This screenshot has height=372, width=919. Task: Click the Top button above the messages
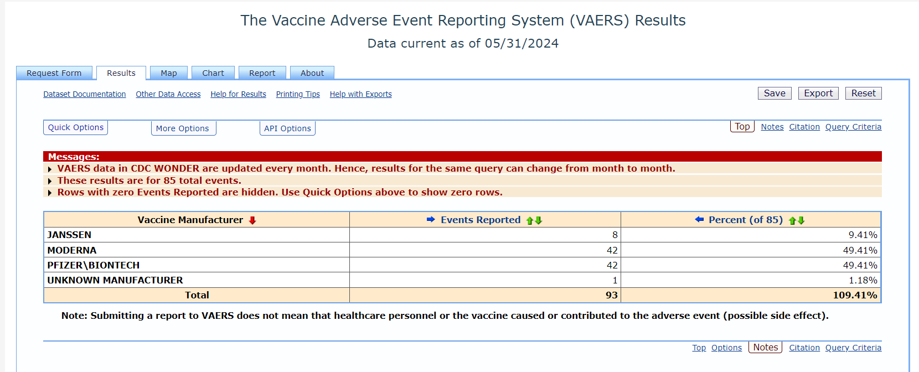tap(742, 127)
